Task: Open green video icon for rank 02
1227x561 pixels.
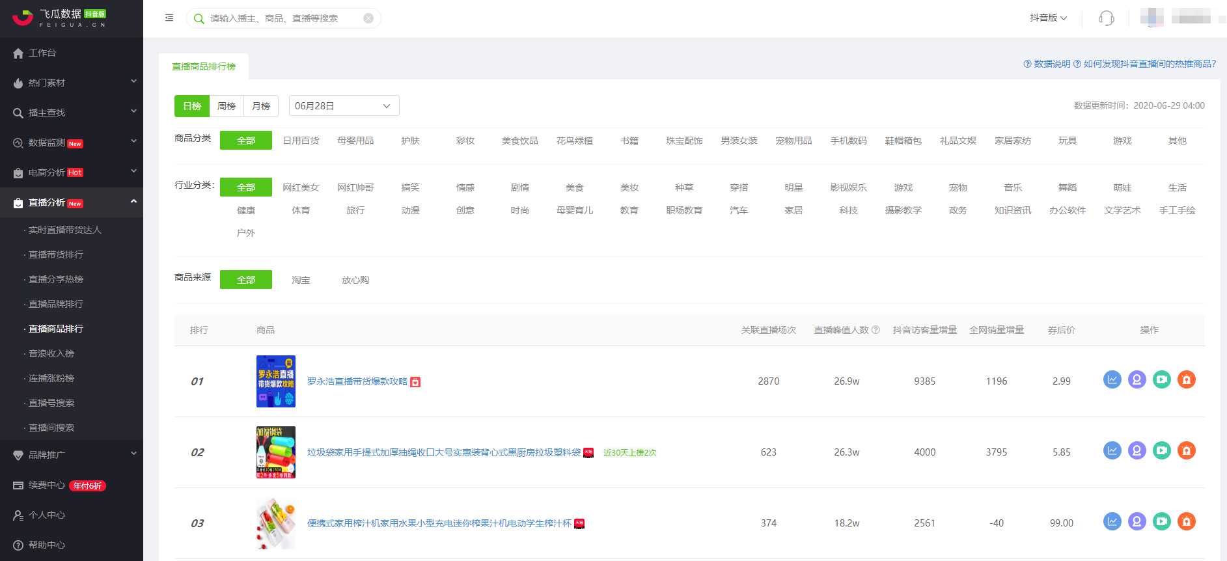Action: 1162,450
